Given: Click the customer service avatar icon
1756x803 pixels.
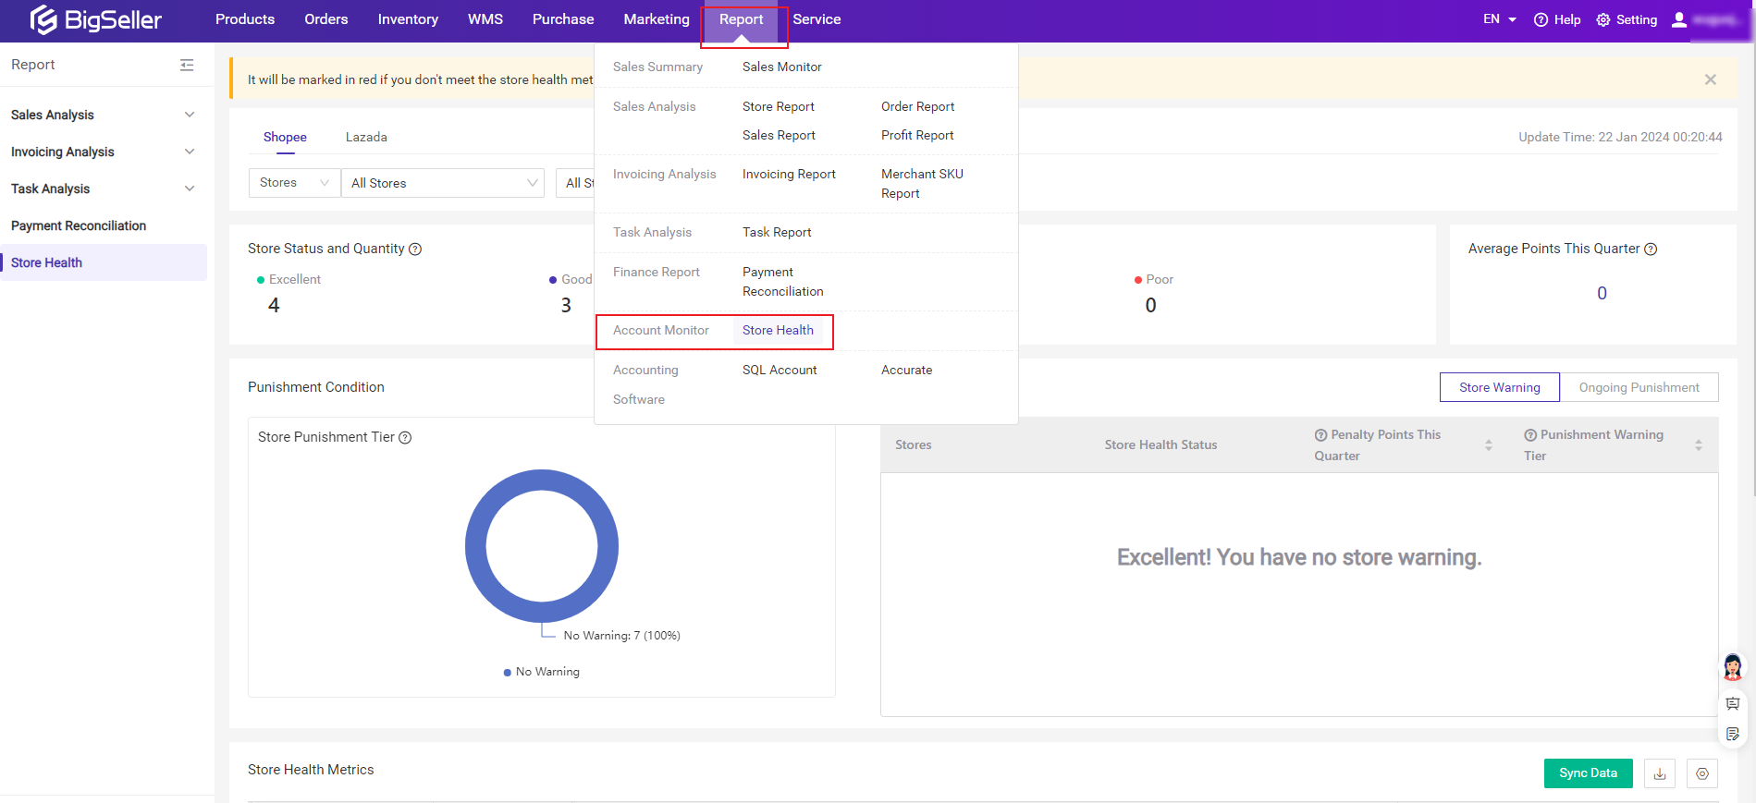Looking at the screenshot, I should point(1732,666).
